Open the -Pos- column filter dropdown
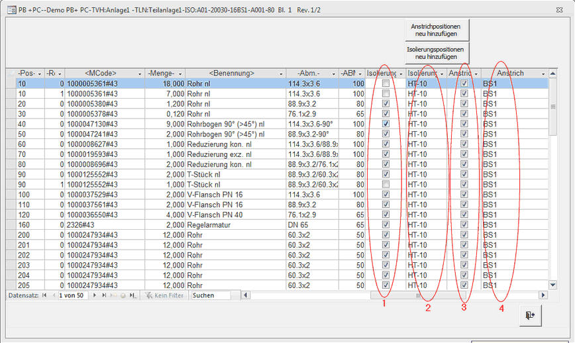Viewport: 575px width, 343px height. click(x=40, y=73)
